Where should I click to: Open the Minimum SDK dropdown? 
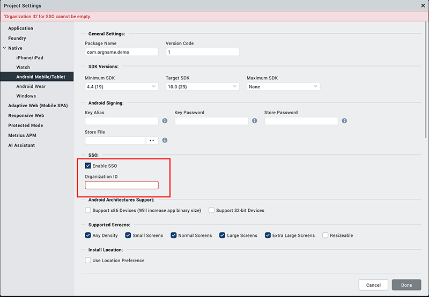(121, 86)
